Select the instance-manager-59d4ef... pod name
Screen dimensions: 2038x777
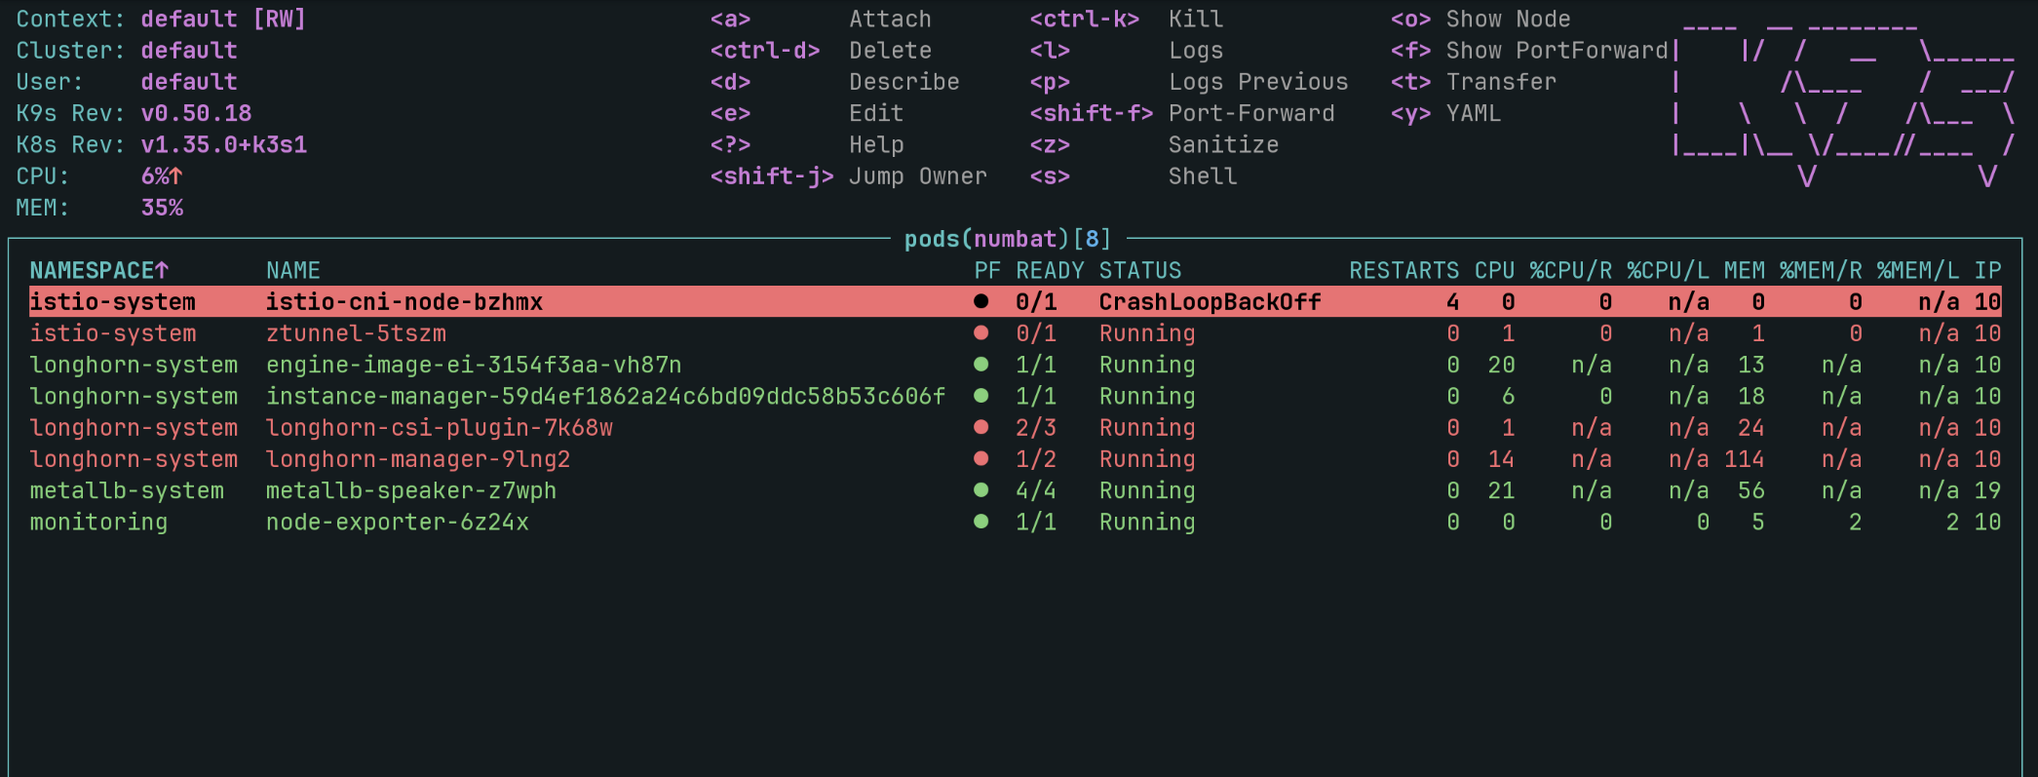[605, 395]
